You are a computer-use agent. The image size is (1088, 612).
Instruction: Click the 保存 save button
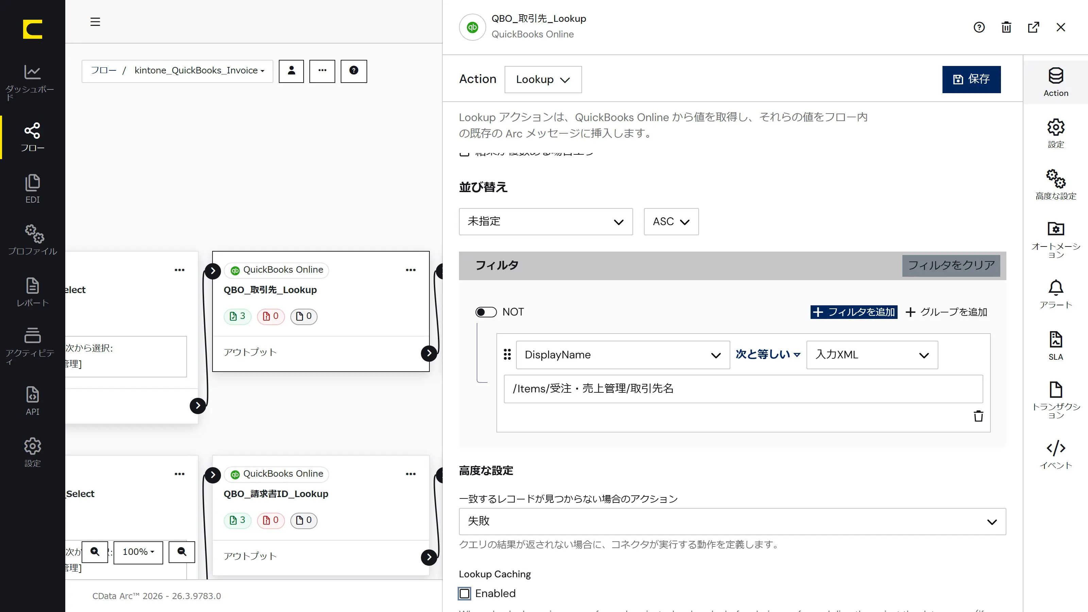click(x=971, y=80)
